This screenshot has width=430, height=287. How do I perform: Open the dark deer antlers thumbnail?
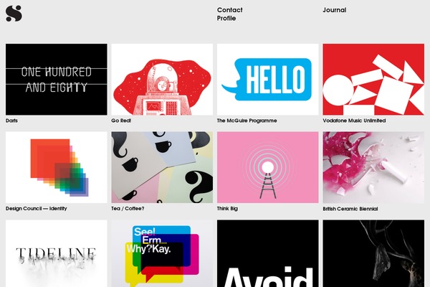[x=373, y=253]
